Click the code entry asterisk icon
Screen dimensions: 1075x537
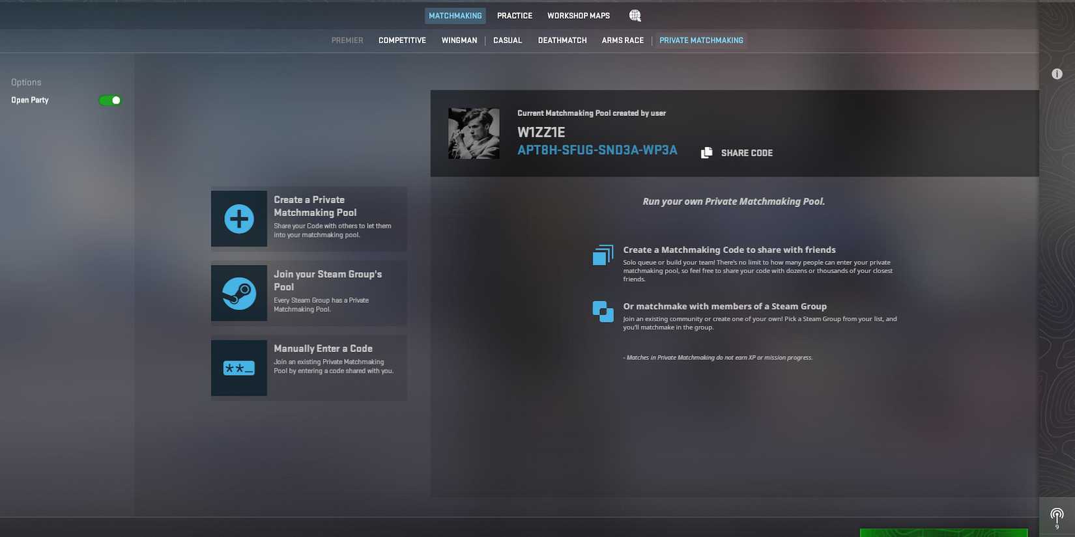pyautogui.click(x=239, y=368)
